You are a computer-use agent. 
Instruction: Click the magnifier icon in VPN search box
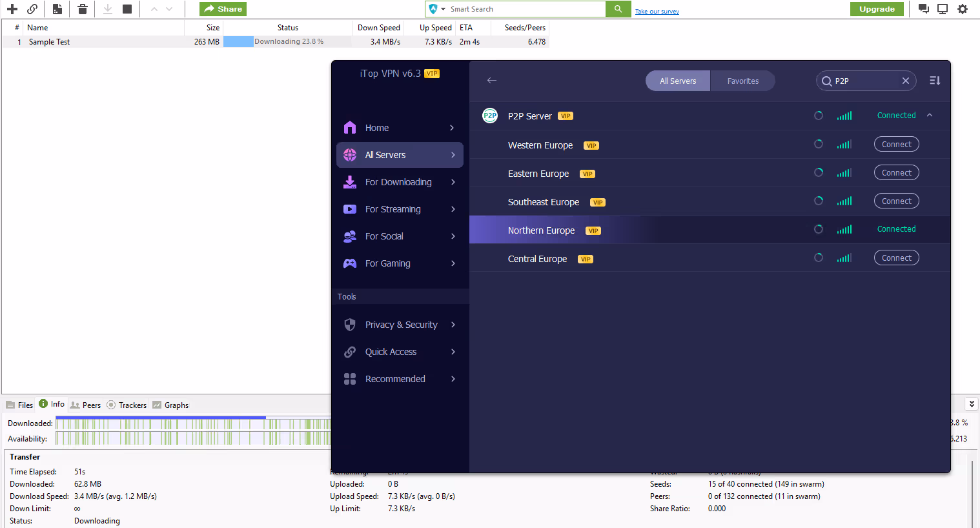click(x=826, y=81)
